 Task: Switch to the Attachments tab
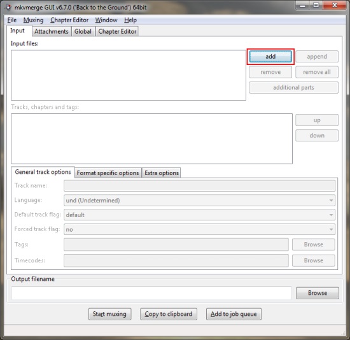point(52,31)
